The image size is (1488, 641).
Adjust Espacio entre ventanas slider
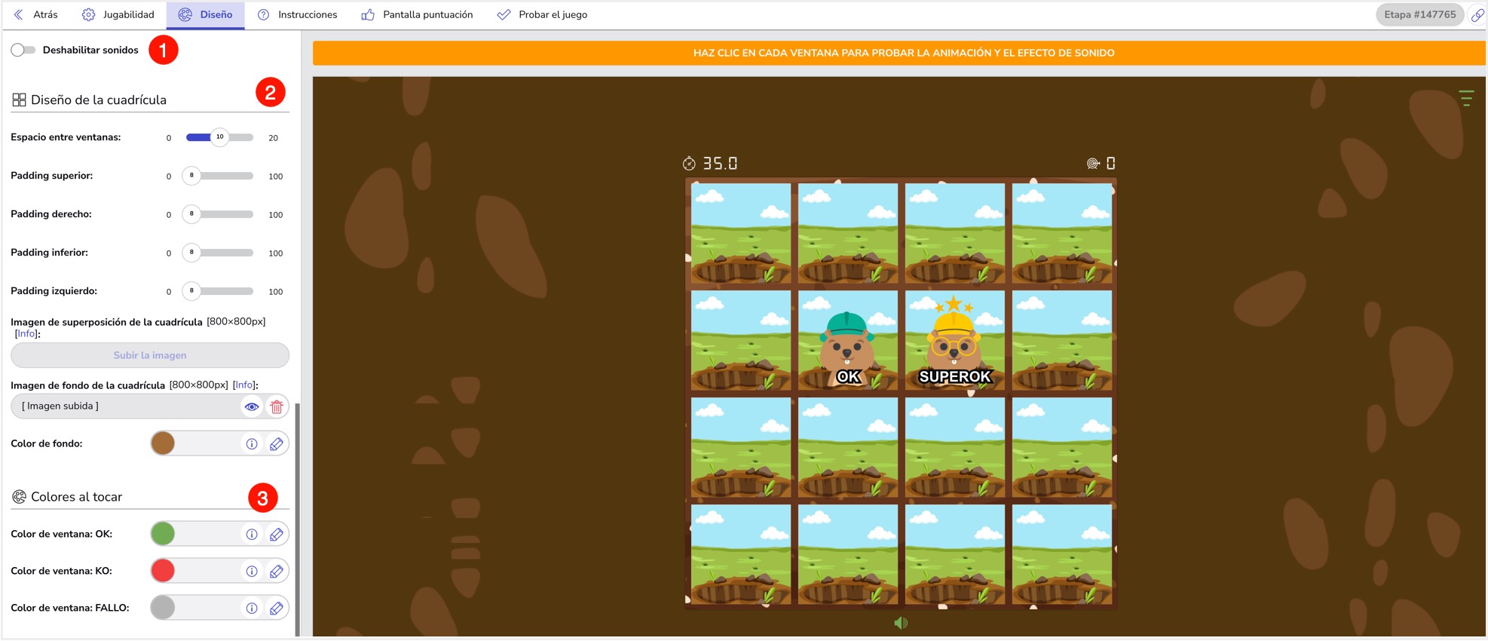point(219,137)
